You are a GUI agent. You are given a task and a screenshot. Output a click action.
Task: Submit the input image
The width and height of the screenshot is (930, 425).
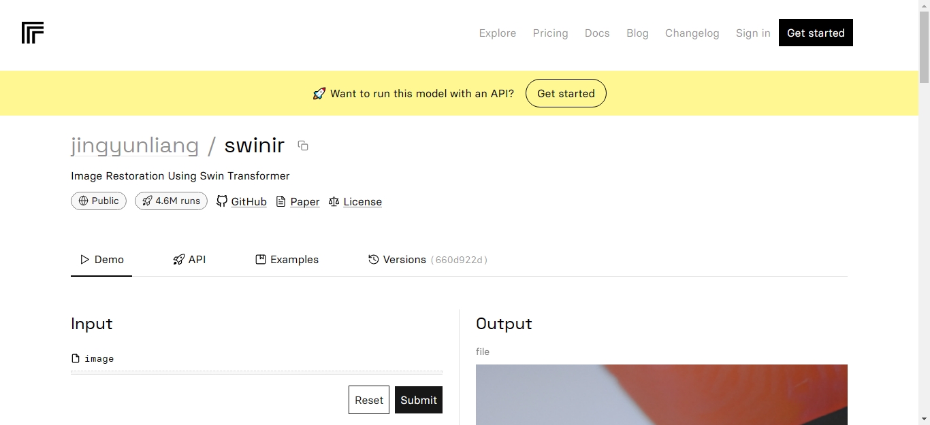419,400
